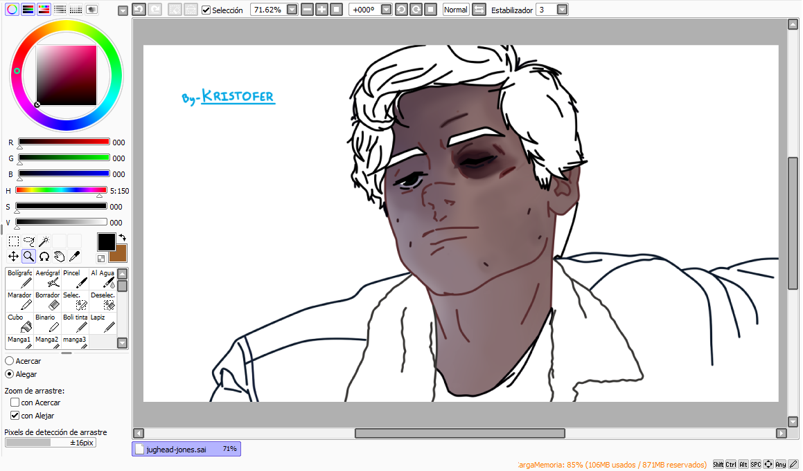Pick the Manga1 brush
803x471 pixels.
point(19,341)
